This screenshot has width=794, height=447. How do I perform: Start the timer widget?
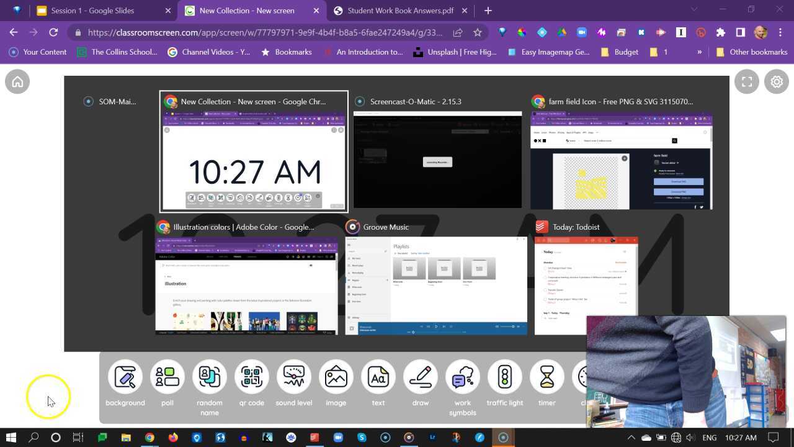click(547, 377)
